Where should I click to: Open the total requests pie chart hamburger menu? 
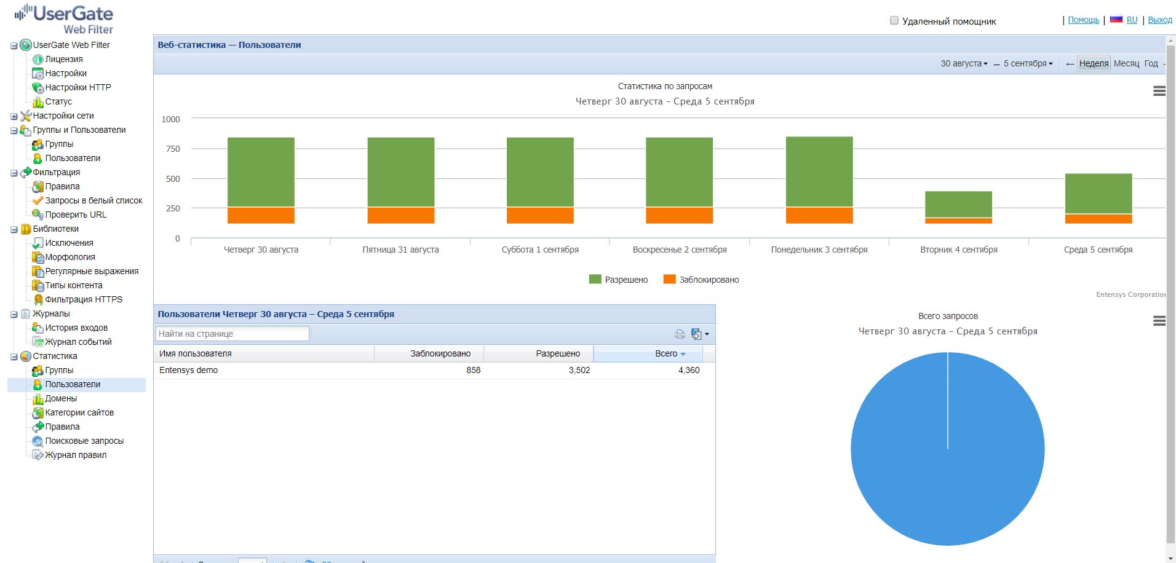click(1159, 321)
